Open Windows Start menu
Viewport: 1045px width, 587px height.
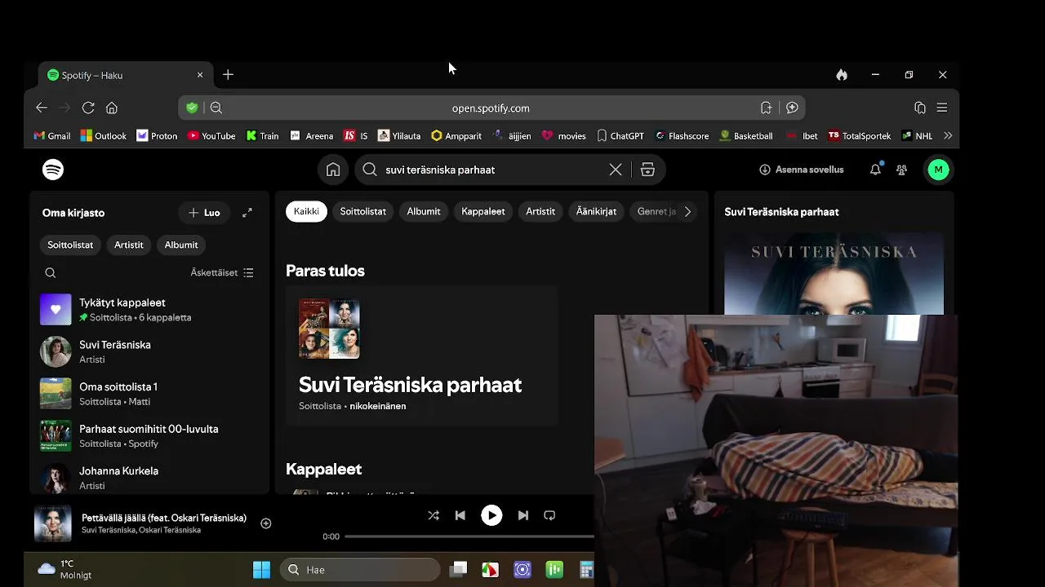[261, 570]
